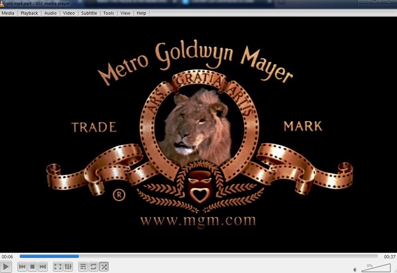The image size is (397, 273).
Task: Toggle loop repeat mode
Action: pos(94,267)
